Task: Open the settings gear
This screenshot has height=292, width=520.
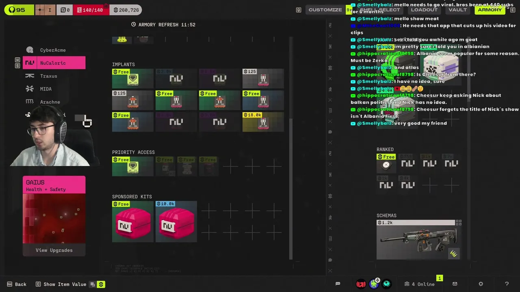Action: pyautogui.click(x=481, y=284)
